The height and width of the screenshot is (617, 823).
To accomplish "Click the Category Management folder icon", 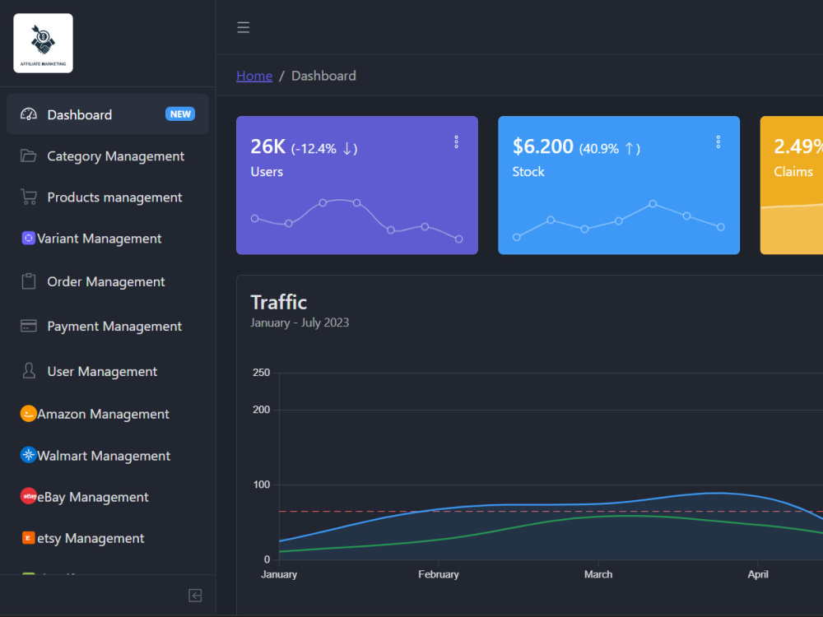I will [28, 155].
